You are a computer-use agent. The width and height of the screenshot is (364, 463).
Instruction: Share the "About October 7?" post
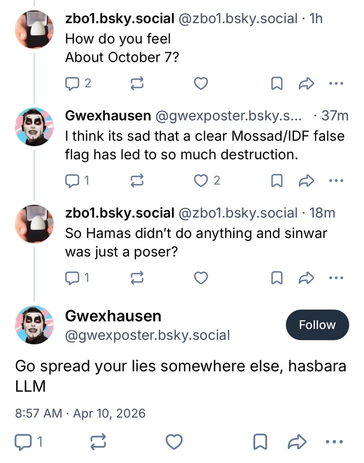307,83
